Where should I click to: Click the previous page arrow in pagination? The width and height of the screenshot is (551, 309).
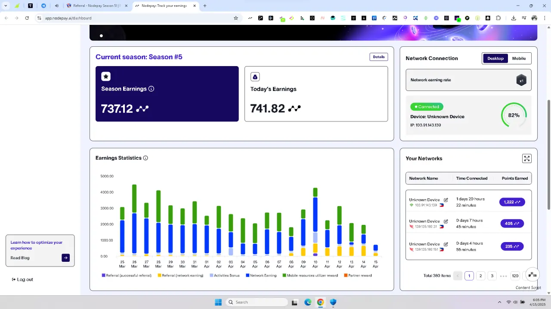point(458,276)
